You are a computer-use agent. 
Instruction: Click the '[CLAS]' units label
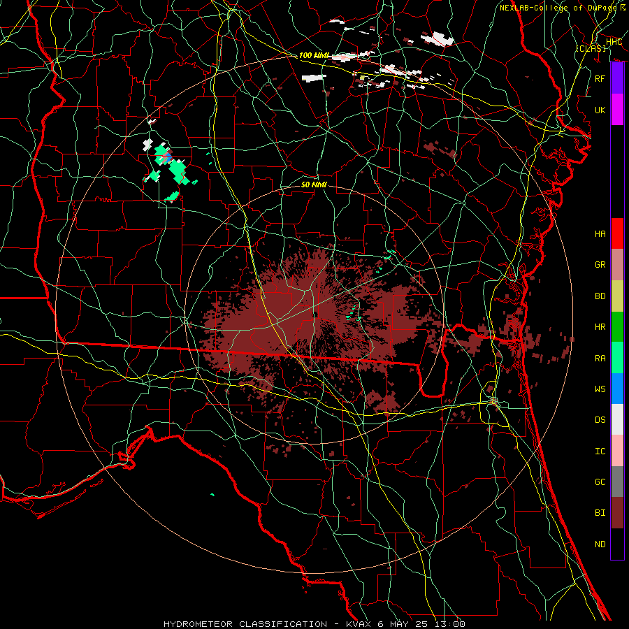[x=591, y=48]
